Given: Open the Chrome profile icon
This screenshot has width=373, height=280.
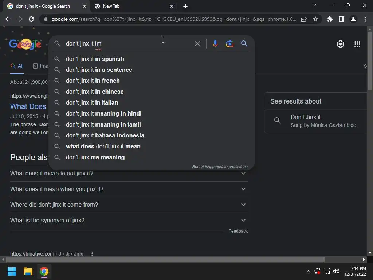Looking at the screenshot, I should (353, 19).
